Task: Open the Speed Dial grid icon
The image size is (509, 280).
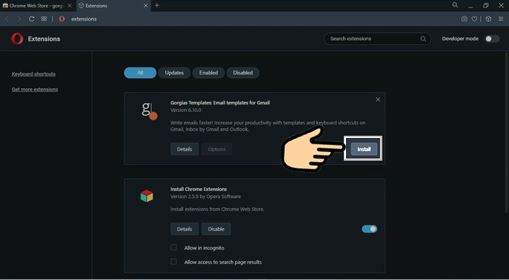Action: coord(44,19)
